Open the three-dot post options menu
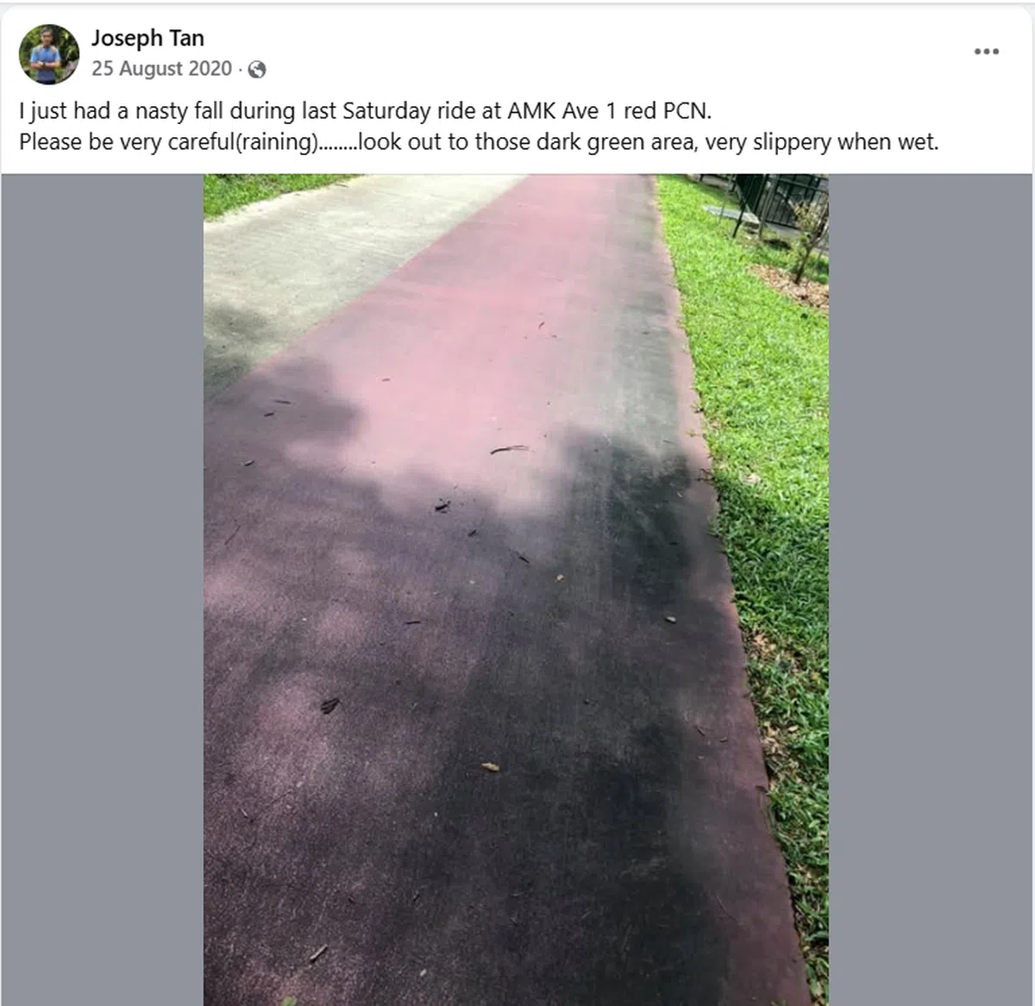This screenshot has height=1006, width=1035. pyautogui.click(x=987, y=52)
